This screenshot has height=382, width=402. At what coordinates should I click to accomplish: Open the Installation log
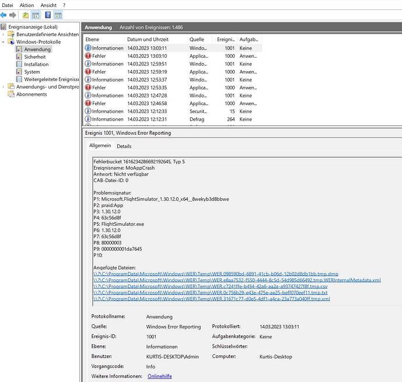tap(36, 64)
